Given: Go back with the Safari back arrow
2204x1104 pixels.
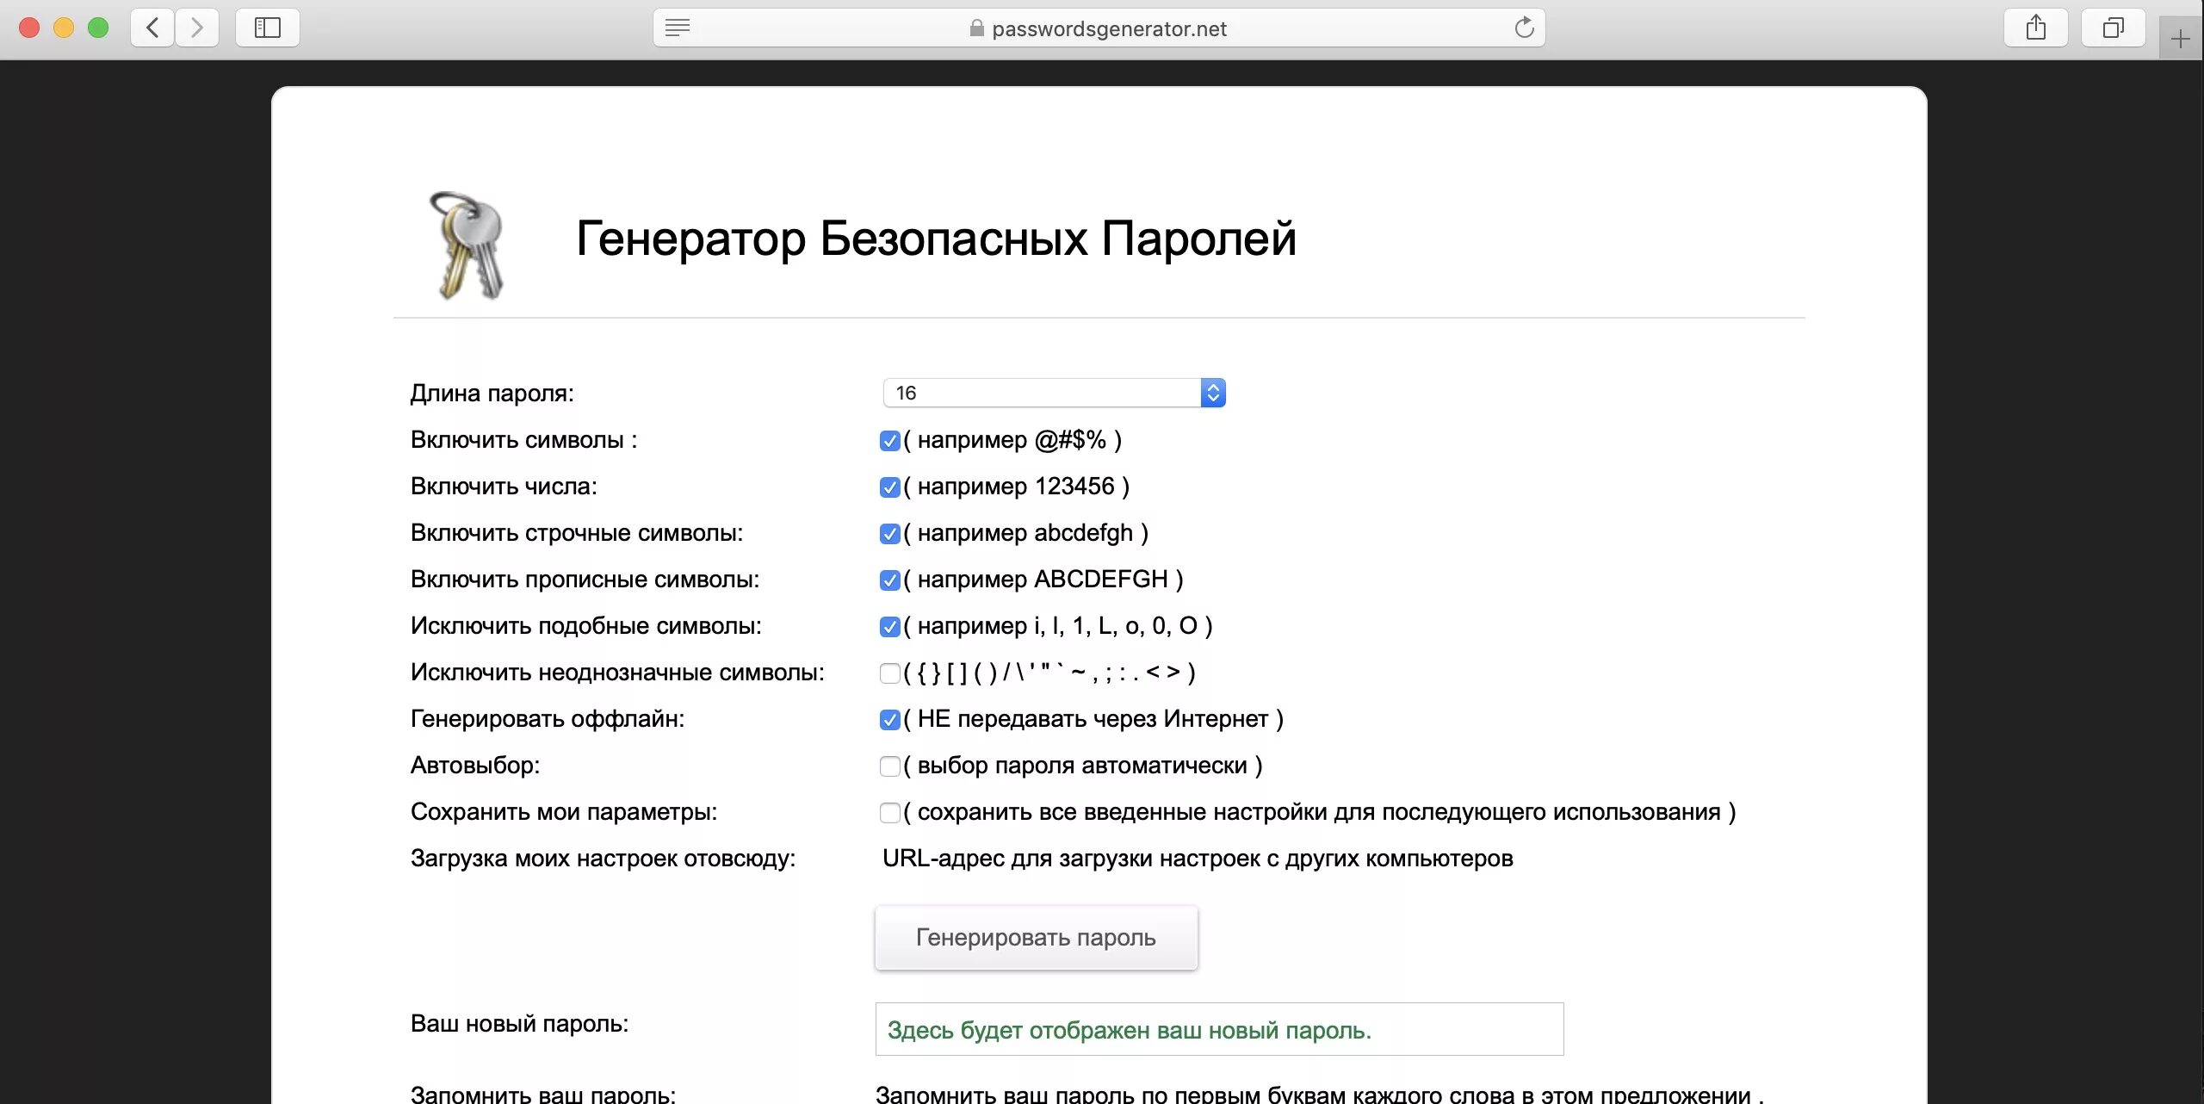Looking at the screenshot, I should click(x=152, y=28).
